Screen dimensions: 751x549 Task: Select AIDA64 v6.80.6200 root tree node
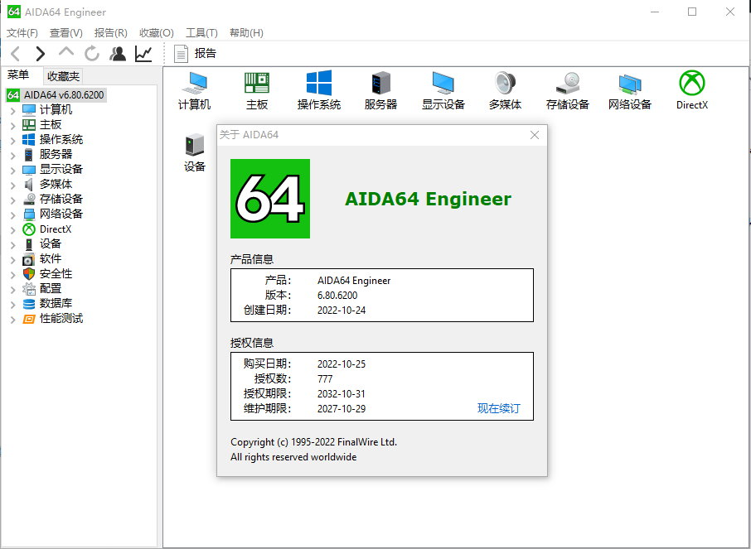(56, 94)
